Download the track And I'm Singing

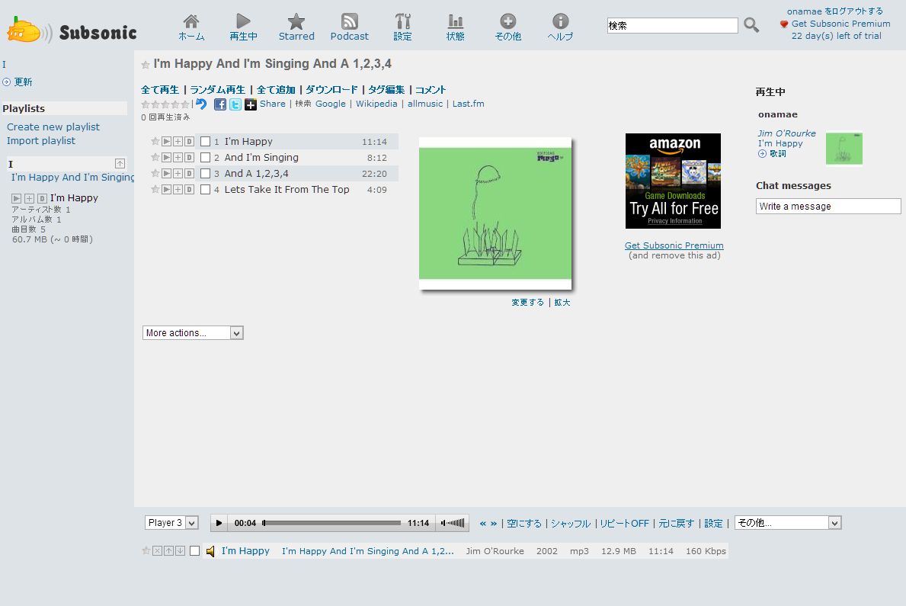click(189, 157)
